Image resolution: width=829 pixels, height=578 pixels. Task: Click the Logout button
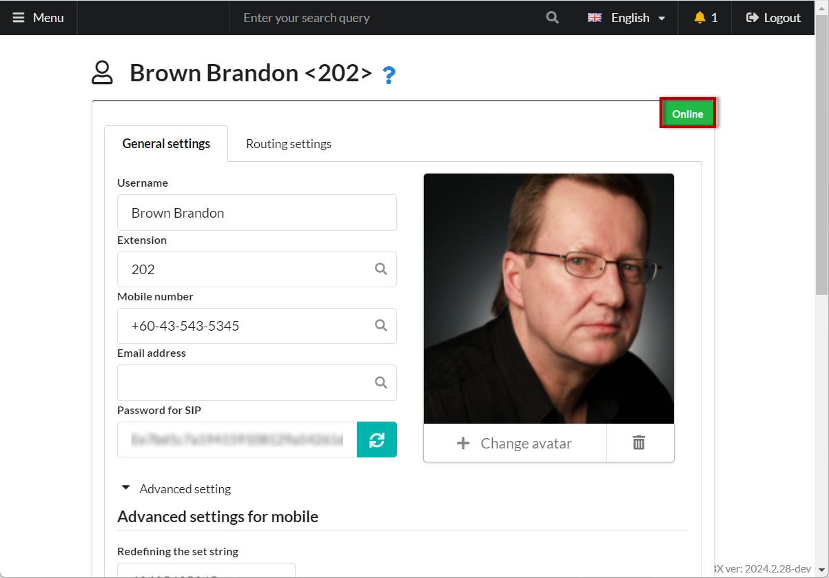pyautogui.click(x=773, y=18)
